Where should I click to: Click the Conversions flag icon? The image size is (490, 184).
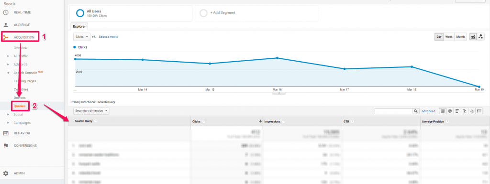pos(6,146)
